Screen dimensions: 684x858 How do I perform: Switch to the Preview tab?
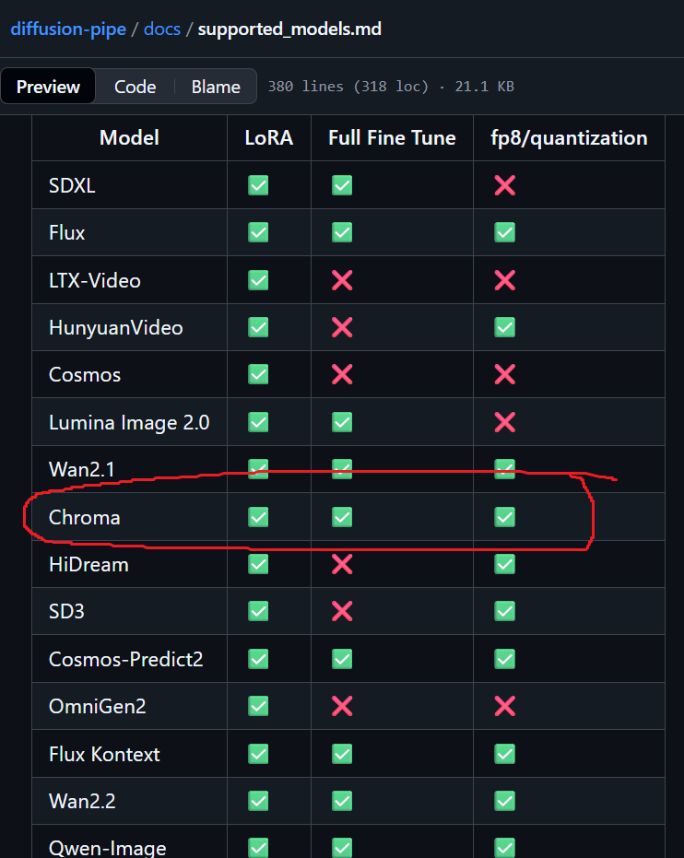[48, 87]
